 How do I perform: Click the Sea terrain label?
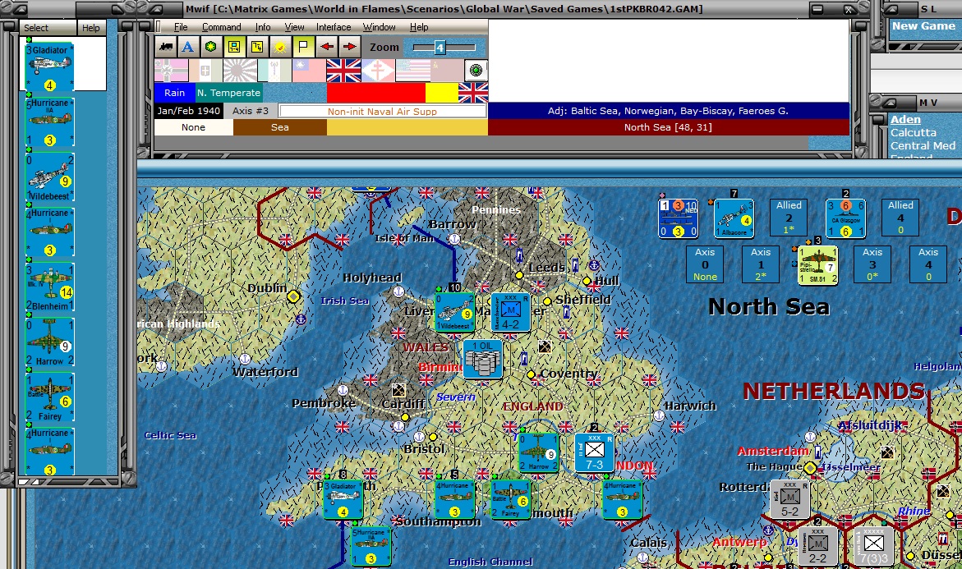point(280,127)
